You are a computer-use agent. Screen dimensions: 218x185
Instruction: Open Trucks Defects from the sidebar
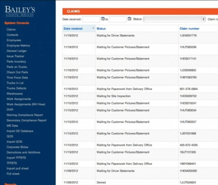coord(16,88)
